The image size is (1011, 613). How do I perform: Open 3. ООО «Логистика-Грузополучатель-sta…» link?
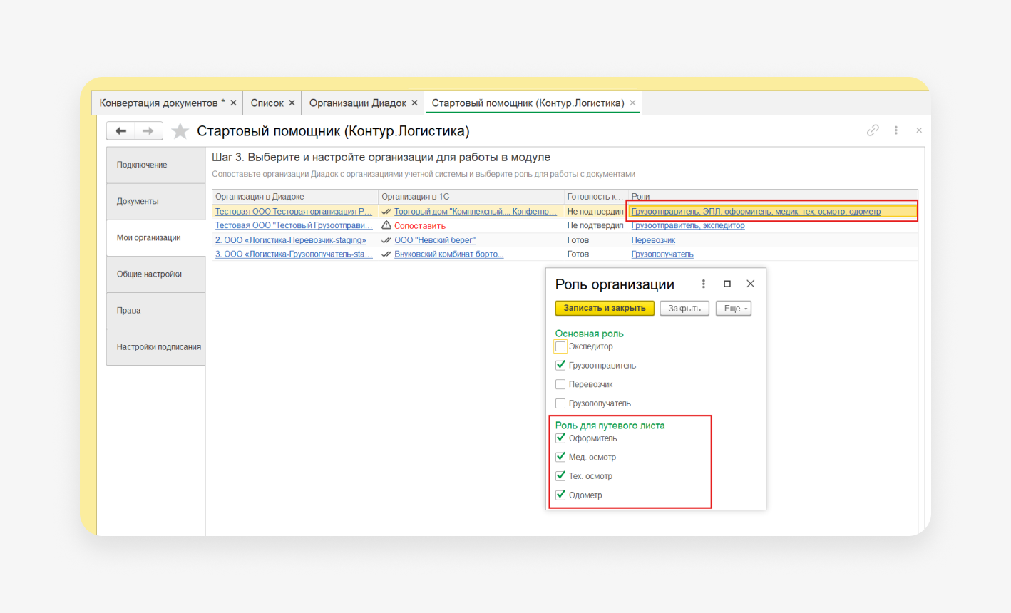point(294,254)
